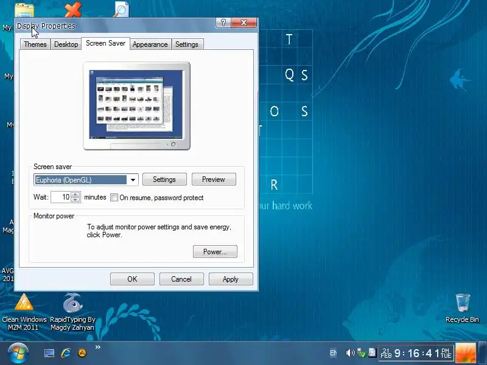Click the taskbar clock display
The height and width of the screenshot is (365, 487).
point(416,353)
